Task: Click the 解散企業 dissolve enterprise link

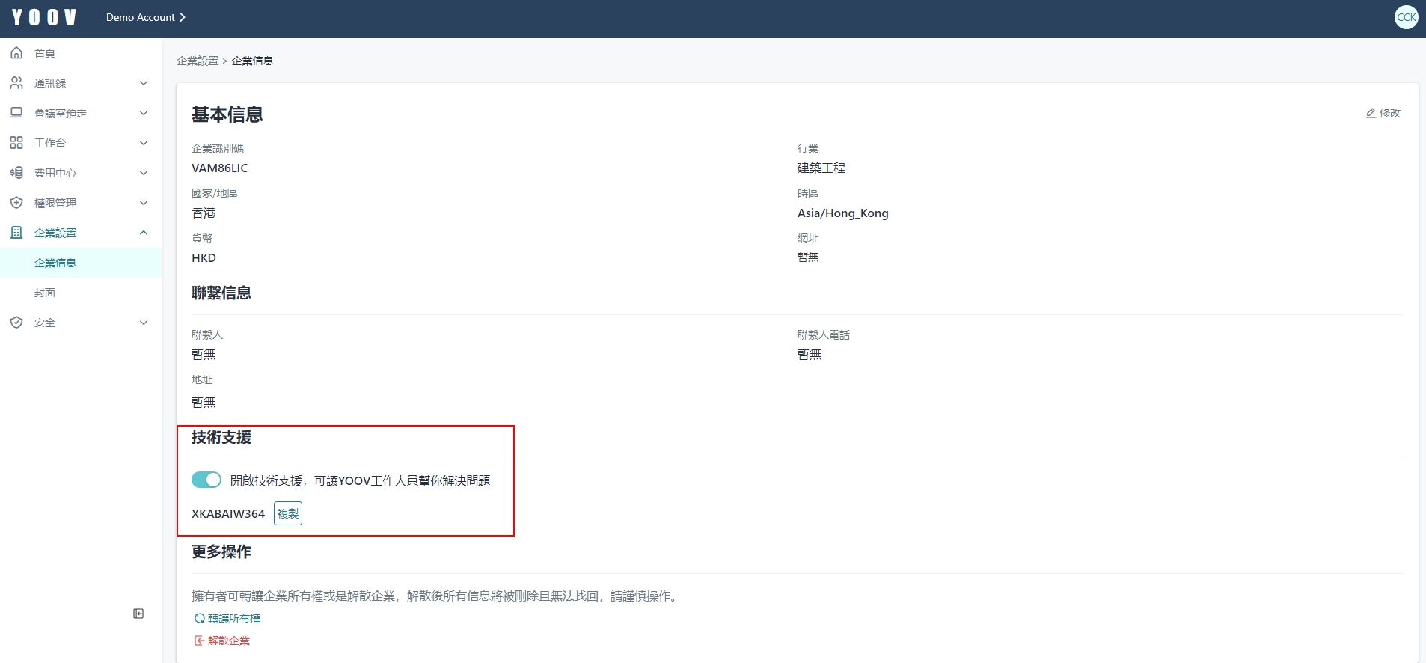Action: (222, 641)
